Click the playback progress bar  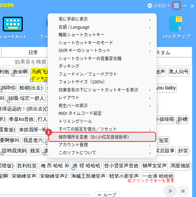coord(45,195)
